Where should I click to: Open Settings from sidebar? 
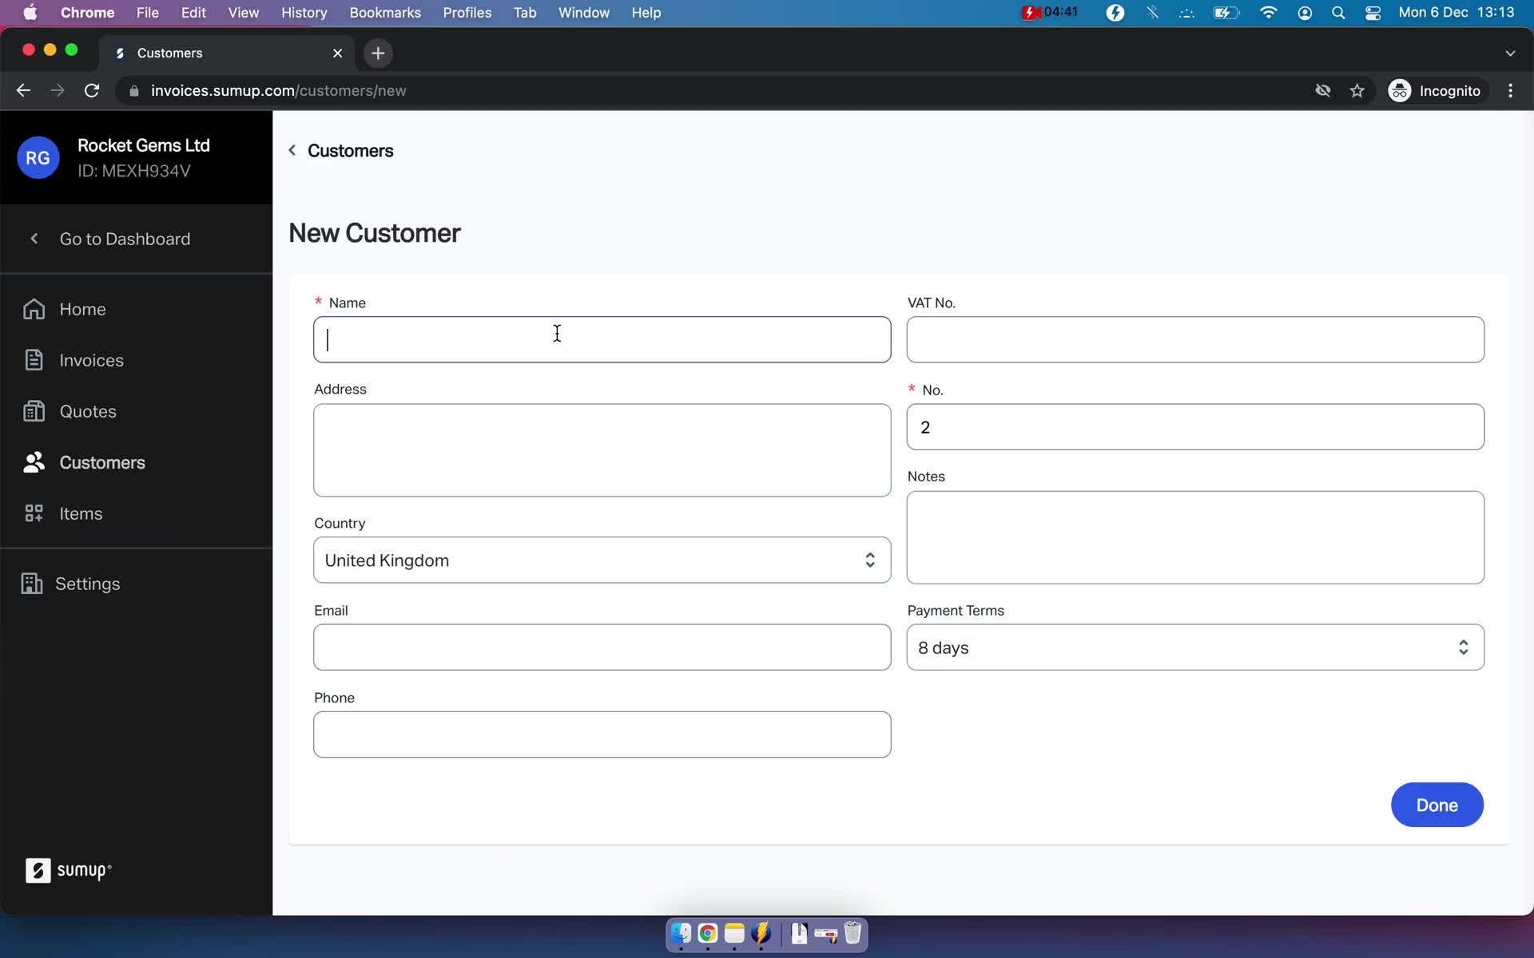[89, 583]
